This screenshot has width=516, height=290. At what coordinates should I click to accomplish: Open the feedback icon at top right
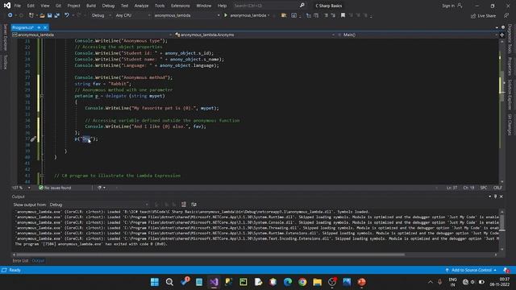click(x=506, y=16)
